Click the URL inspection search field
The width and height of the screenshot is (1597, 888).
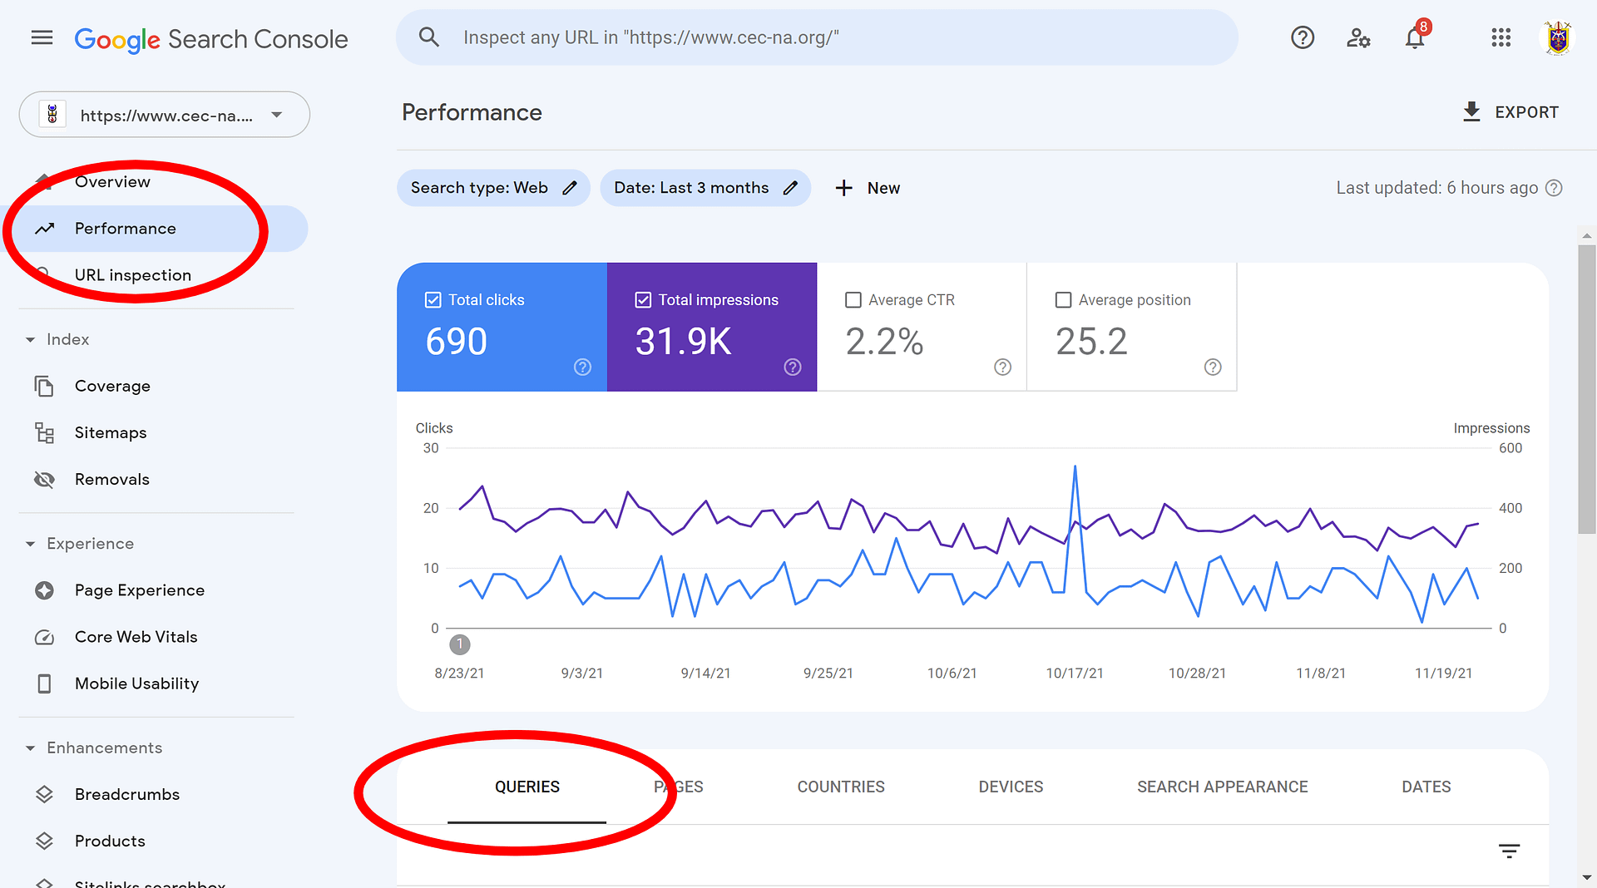(x=817, y=37)
